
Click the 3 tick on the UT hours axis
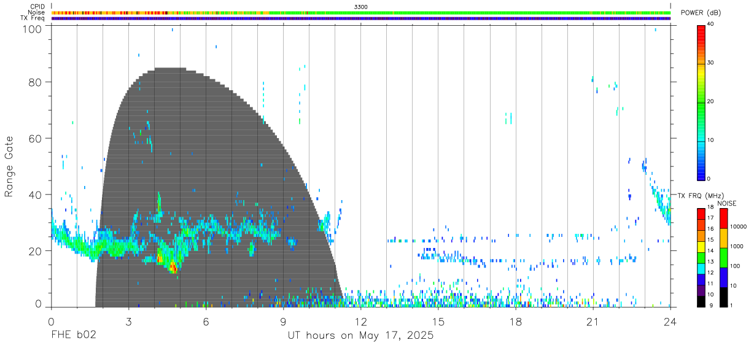pyautogui.click(x=128, y=321)
